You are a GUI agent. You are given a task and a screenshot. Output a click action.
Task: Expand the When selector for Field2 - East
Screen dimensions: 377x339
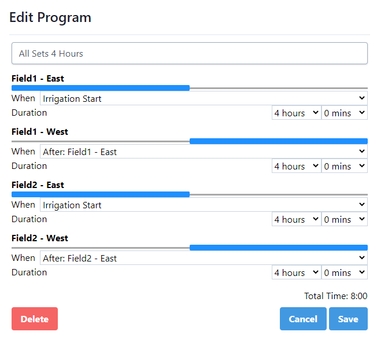[204, 205]
